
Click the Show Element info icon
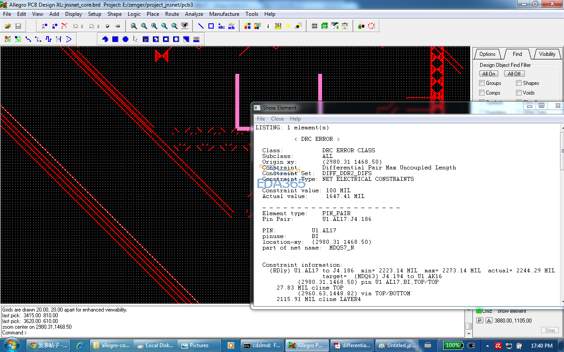tap(268, 26)
